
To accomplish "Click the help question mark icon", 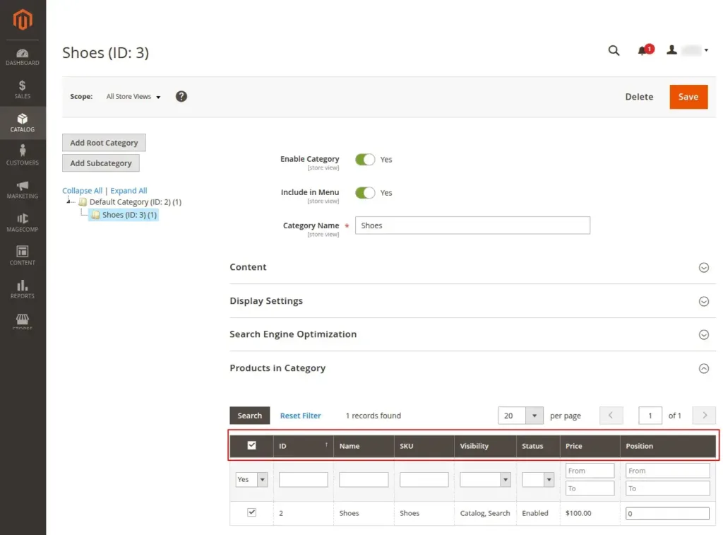I will click(181, 97).
